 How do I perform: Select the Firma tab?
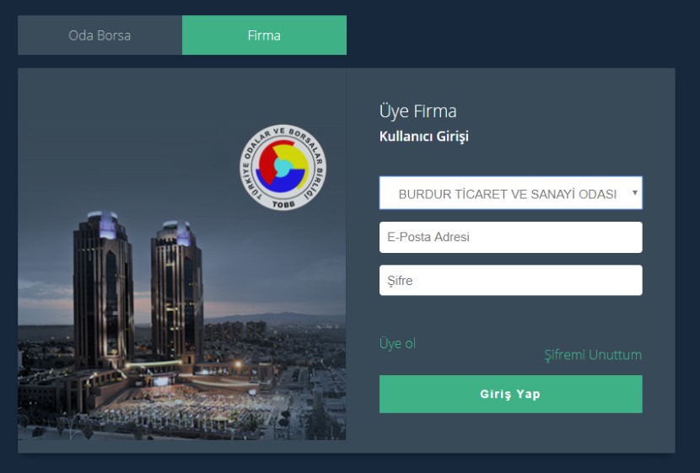(x=264, y=35)
